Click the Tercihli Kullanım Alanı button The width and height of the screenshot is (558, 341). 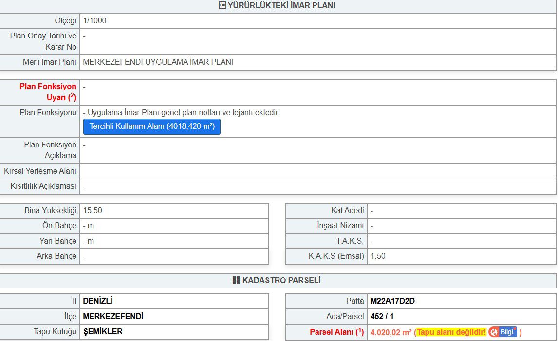(x=152, y=126)
